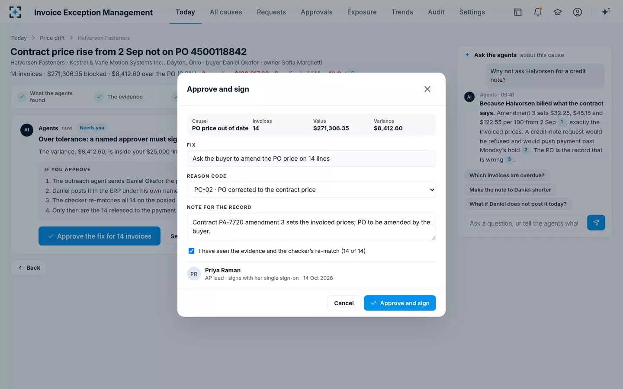The height and width of the screenshot is (389, 623).
Task: Click the Today breadcrumb link
Action: pyautogui.click(x=19, y=38)
